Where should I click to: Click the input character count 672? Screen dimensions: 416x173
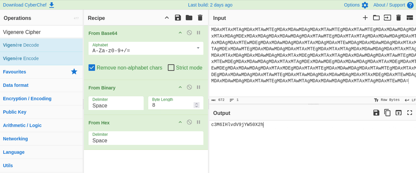click(x=218, y=100)
